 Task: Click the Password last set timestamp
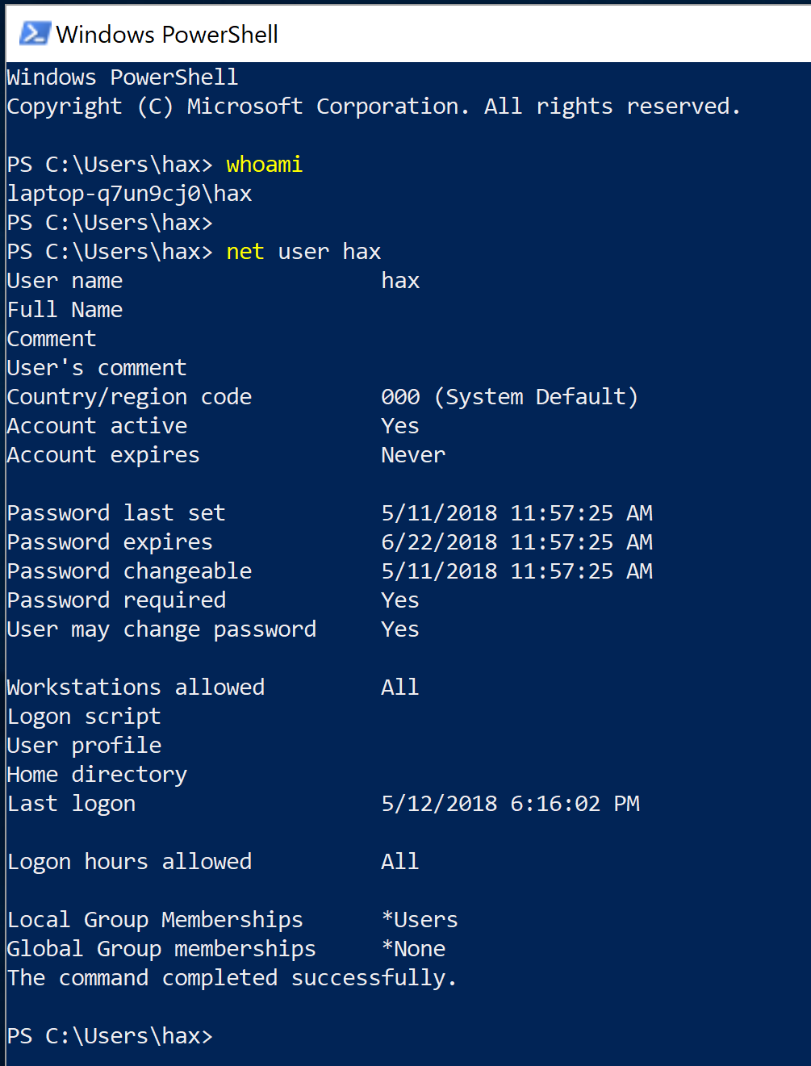point(516,513)
